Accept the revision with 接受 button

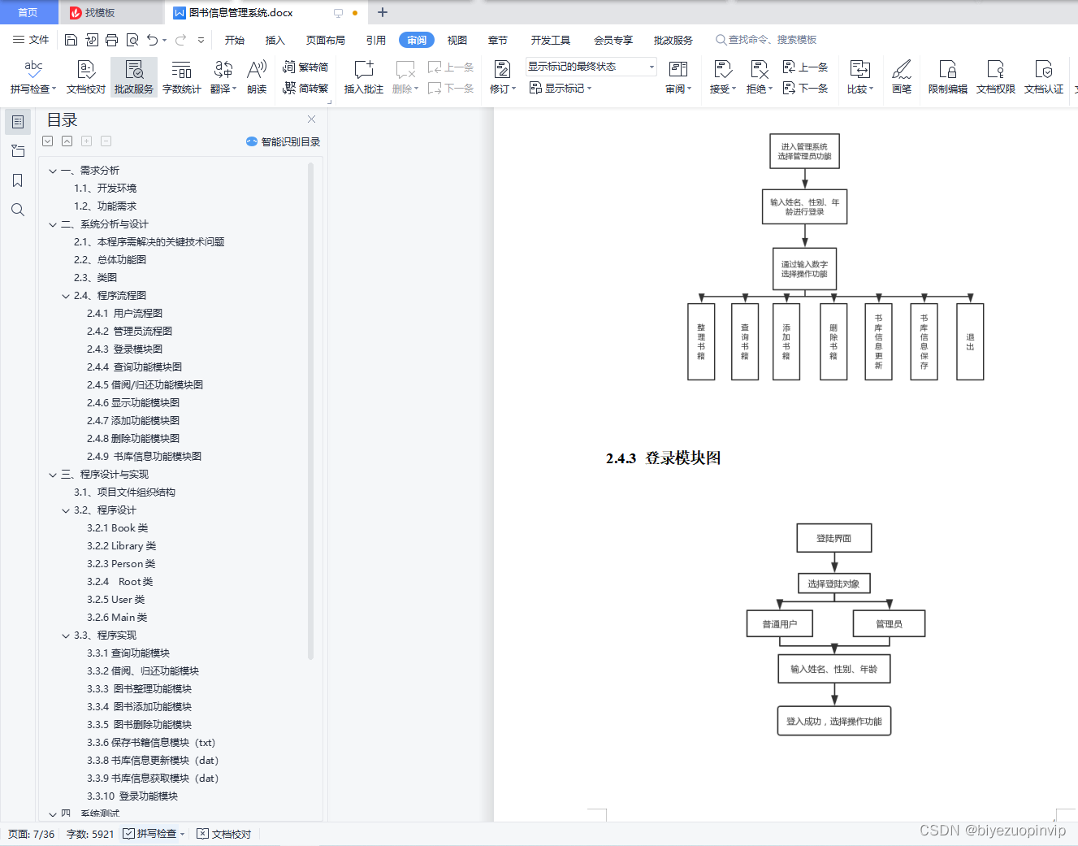coord(721,77)
